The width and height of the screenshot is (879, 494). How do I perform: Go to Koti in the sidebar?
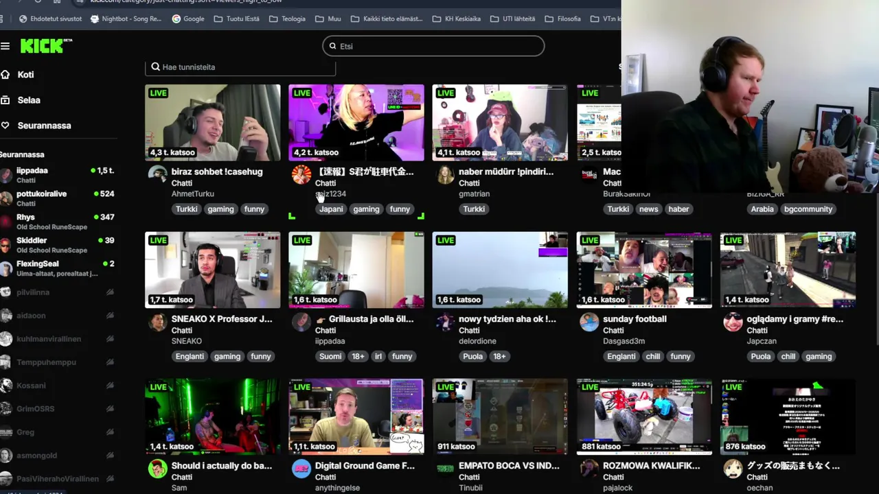(x=25, y=74)
